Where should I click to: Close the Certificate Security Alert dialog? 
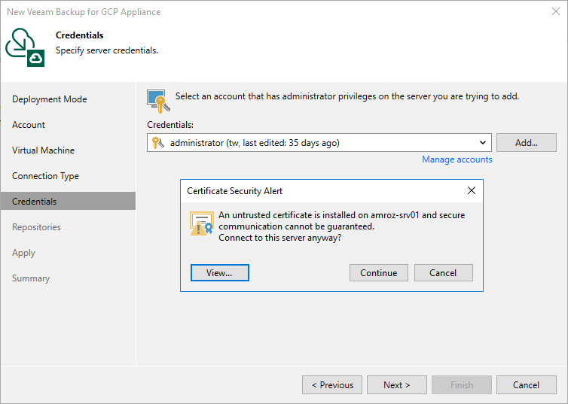[x=472, y=191]
